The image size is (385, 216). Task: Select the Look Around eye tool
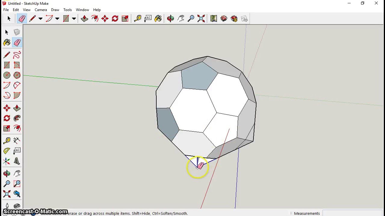[17, 206]
